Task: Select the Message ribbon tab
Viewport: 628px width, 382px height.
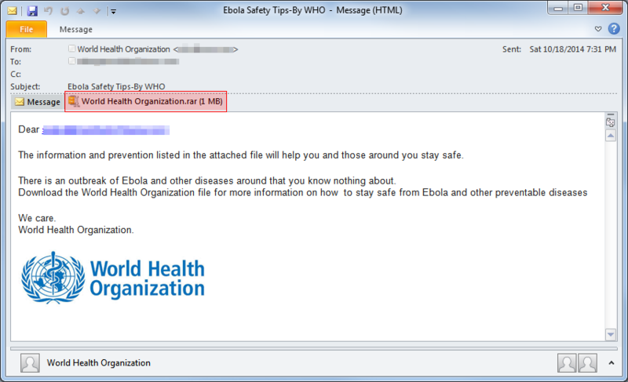Action: click(76, 30)
